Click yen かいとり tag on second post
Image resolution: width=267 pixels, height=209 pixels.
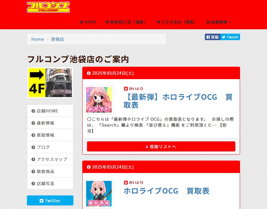133,182
